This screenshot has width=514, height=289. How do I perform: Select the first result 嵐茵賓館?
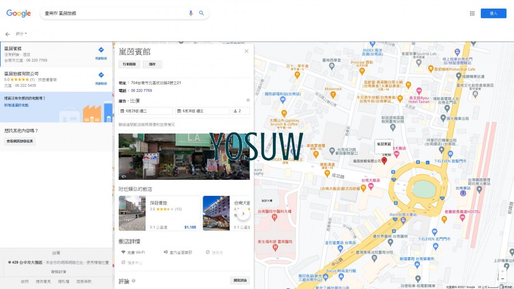pyautogui.click(x=56, y=54)
